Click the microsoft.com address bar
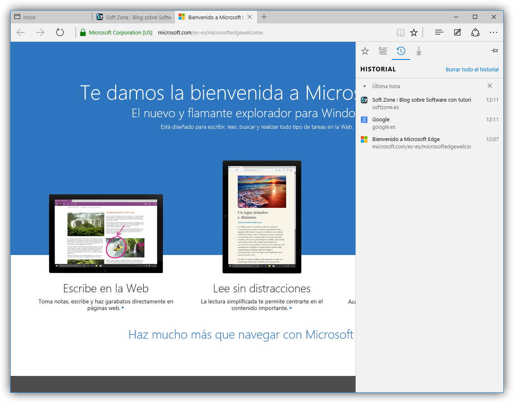 (x=211, y=33)
